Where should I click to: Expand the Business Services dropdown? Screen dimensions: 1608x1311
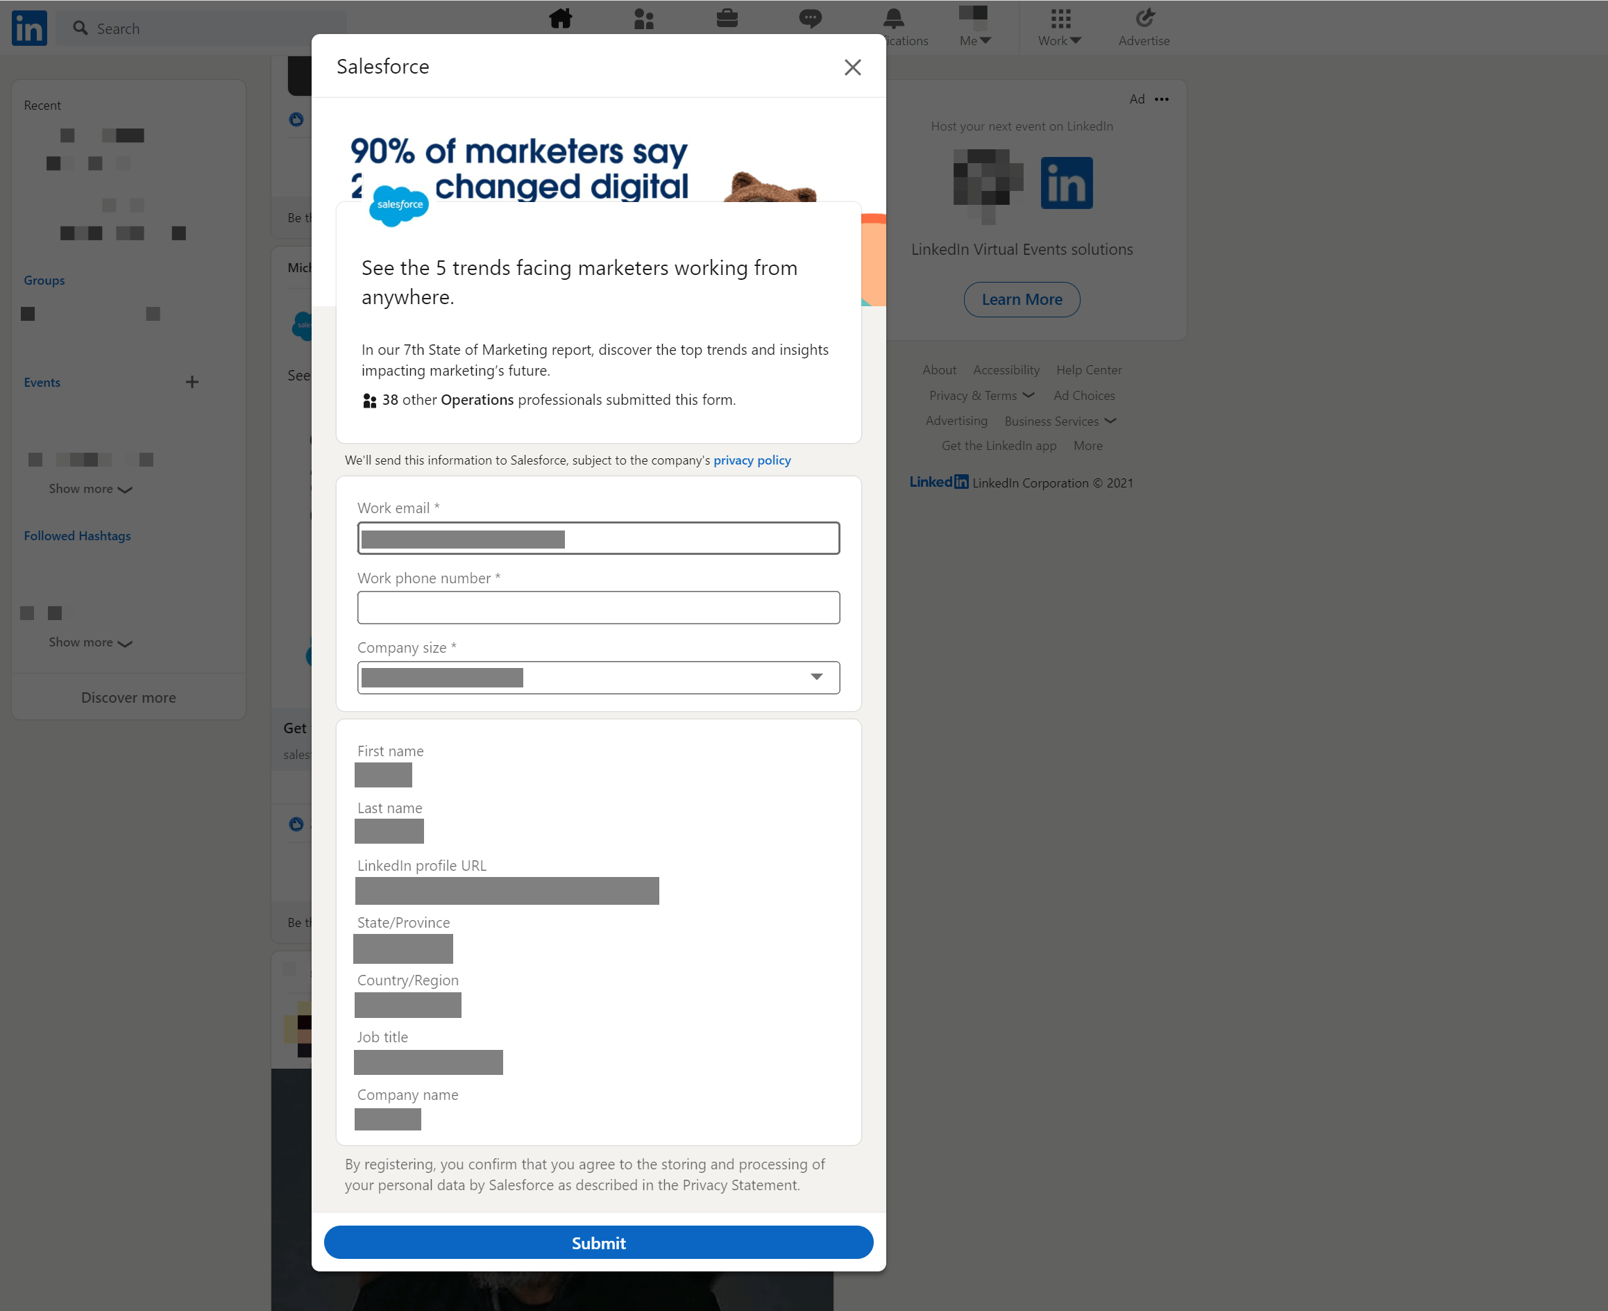point(1060,421)
